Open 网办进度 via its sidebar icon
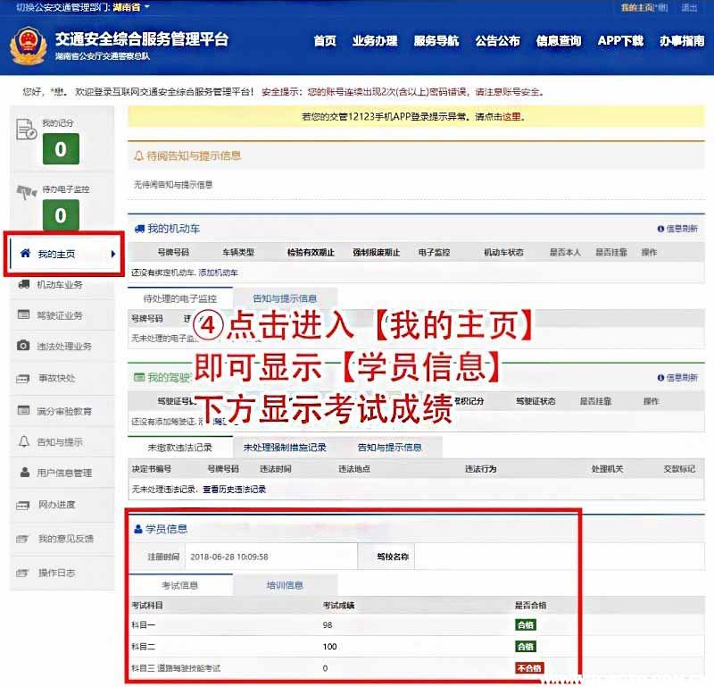This screenshot has height=687, width=714. point(23,505)
